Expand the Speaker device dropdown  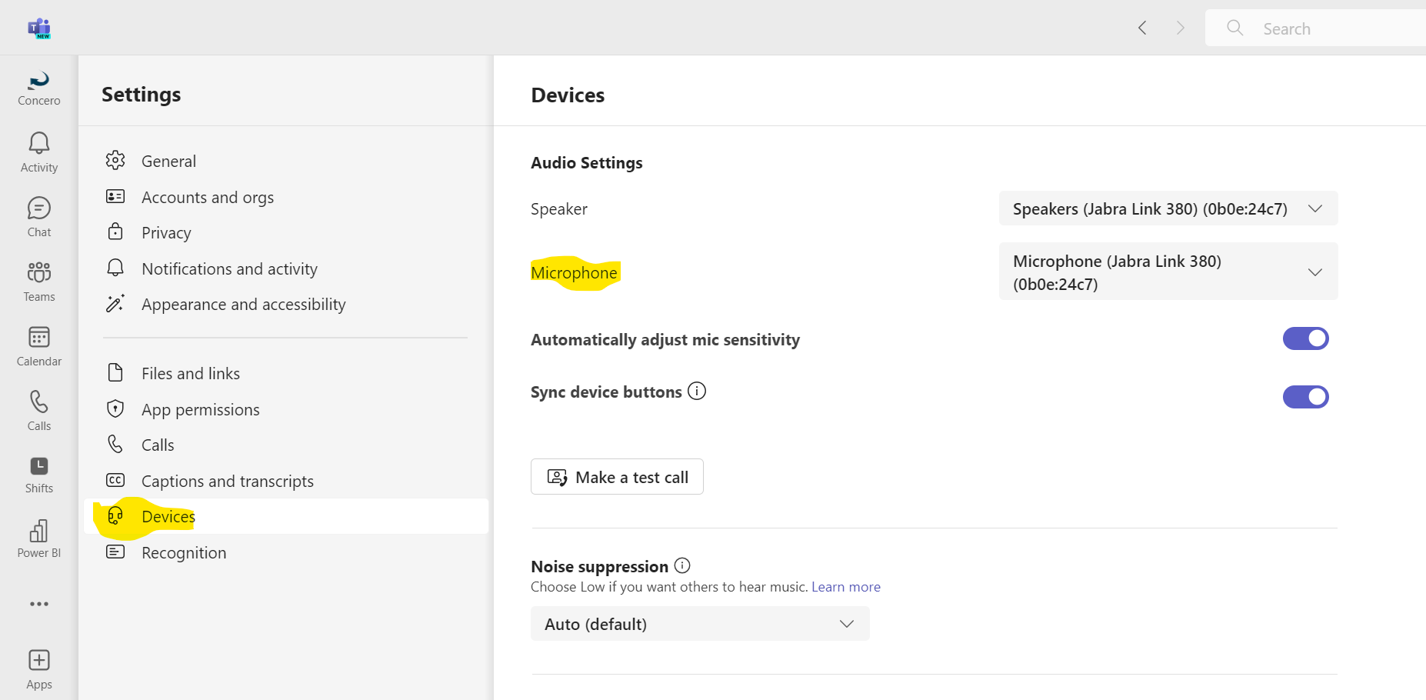pyautogui.click(x=1168, y=208)
